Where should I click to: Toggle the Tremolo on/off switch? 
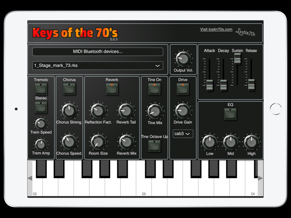pos(41,89)
